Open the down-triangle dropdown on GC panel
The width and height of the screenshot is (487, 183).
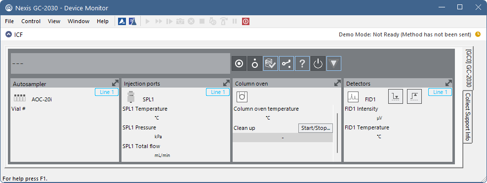334,63
